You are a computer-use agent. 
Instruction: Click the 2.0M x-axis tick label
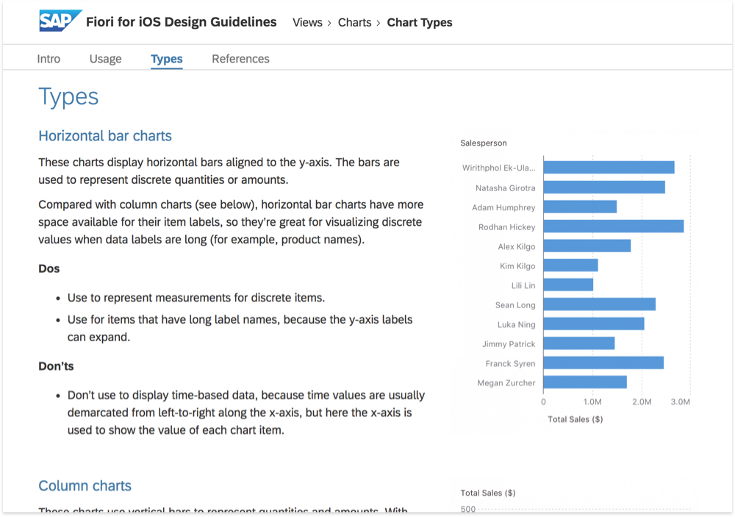(x=642, y=402)
